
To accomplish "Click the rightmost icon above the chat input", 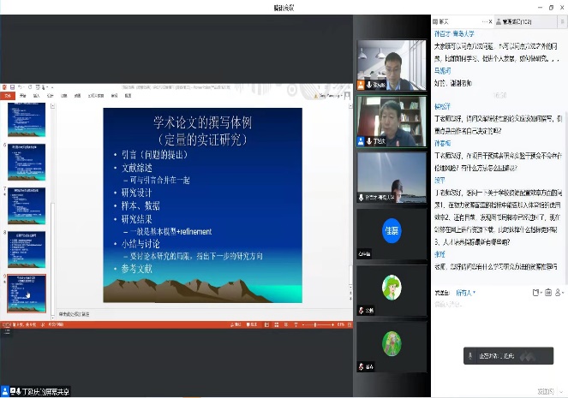I will (559, 292).
